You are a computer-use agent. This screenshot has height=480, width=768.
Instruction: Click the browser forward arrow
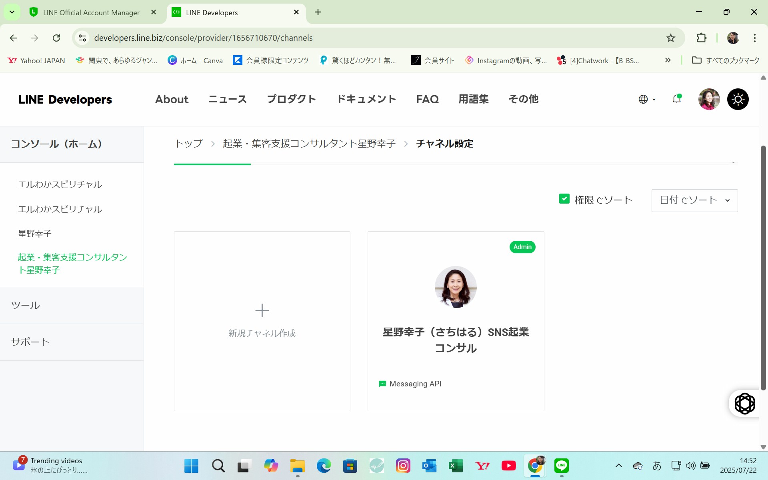(35, 38)
